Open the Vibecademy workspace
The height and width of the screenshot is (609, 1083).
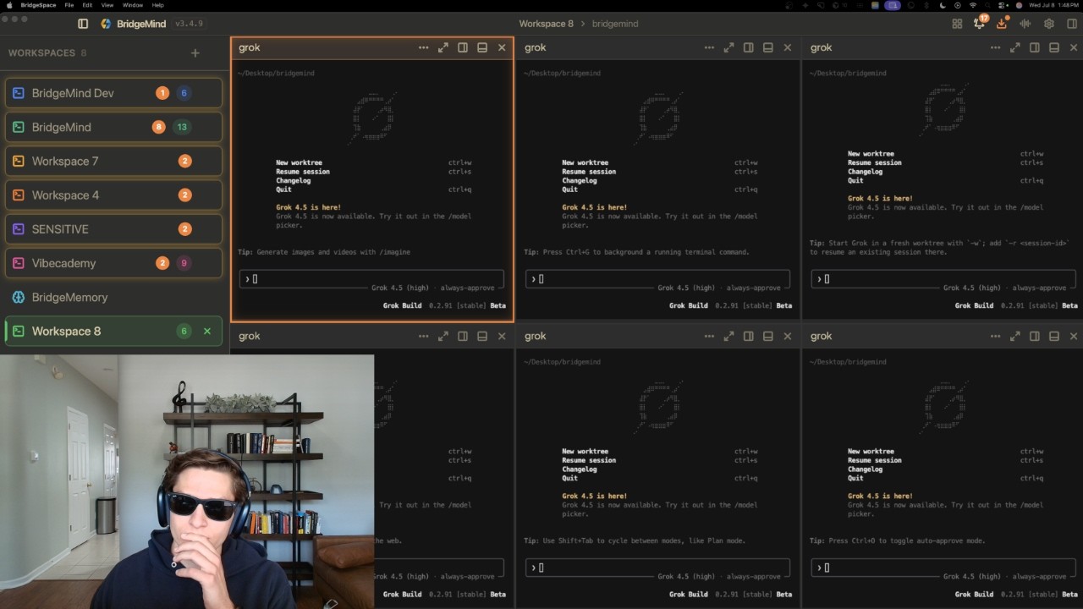click(113, 263)
